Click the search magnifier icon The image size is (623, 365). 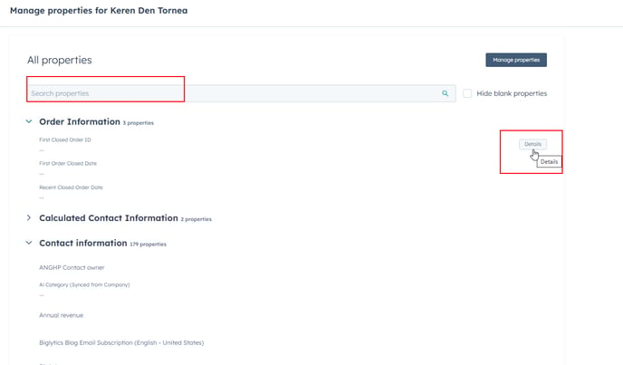coord(445,93)
